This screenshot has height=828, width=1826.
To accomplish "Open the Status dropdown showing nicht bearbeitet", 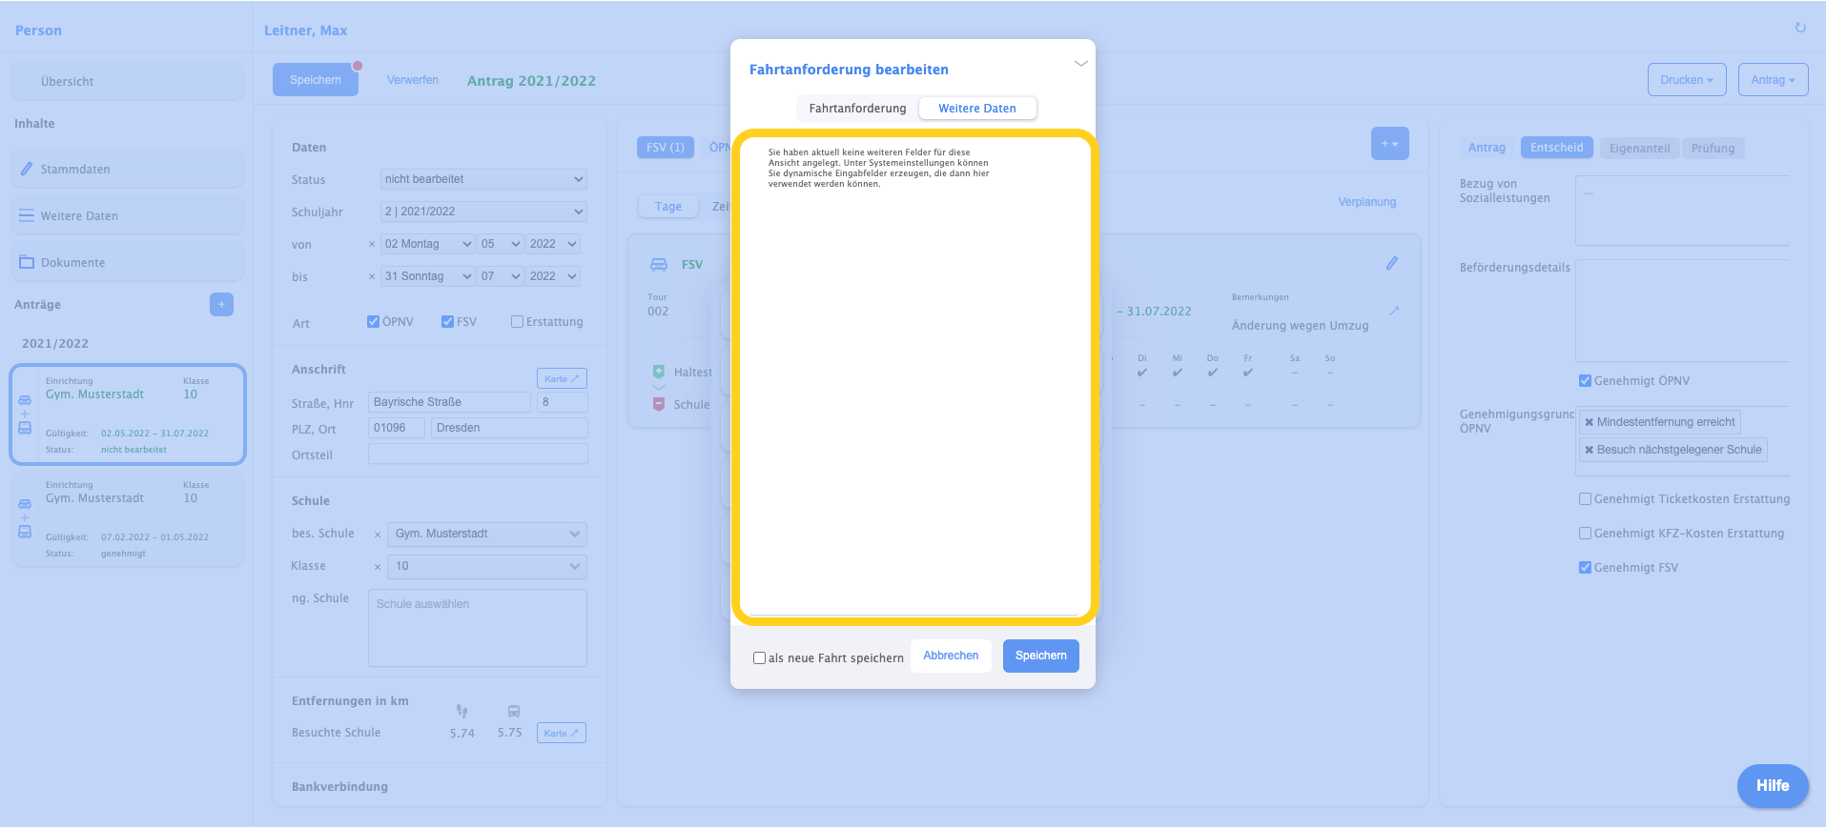I will pos(483,179).
